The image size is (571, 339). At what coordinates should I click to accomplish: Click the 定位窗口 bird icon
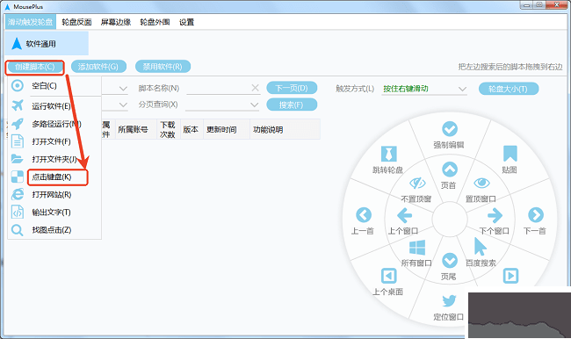click(450, 300)
